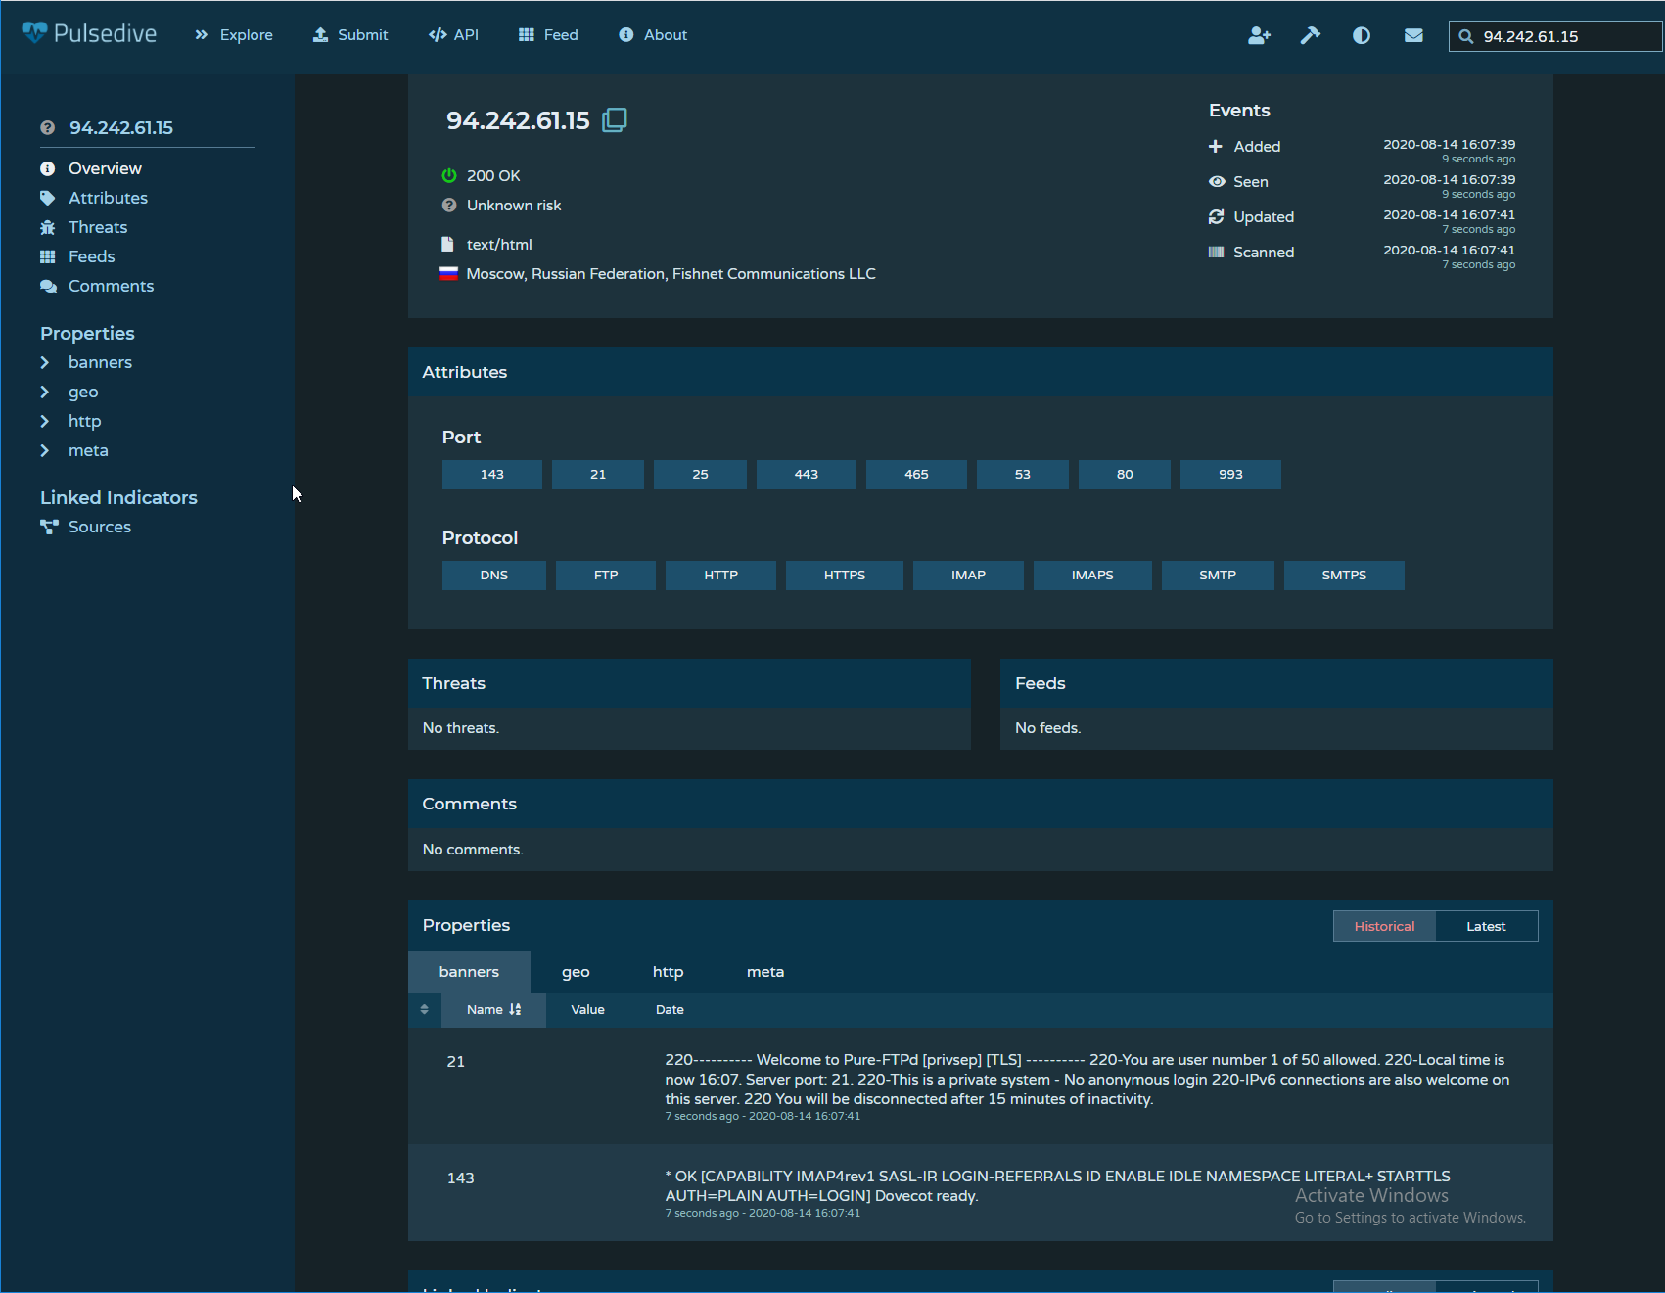Click the Submit upload icon
1665x1293 pixels.
point(320,35)
